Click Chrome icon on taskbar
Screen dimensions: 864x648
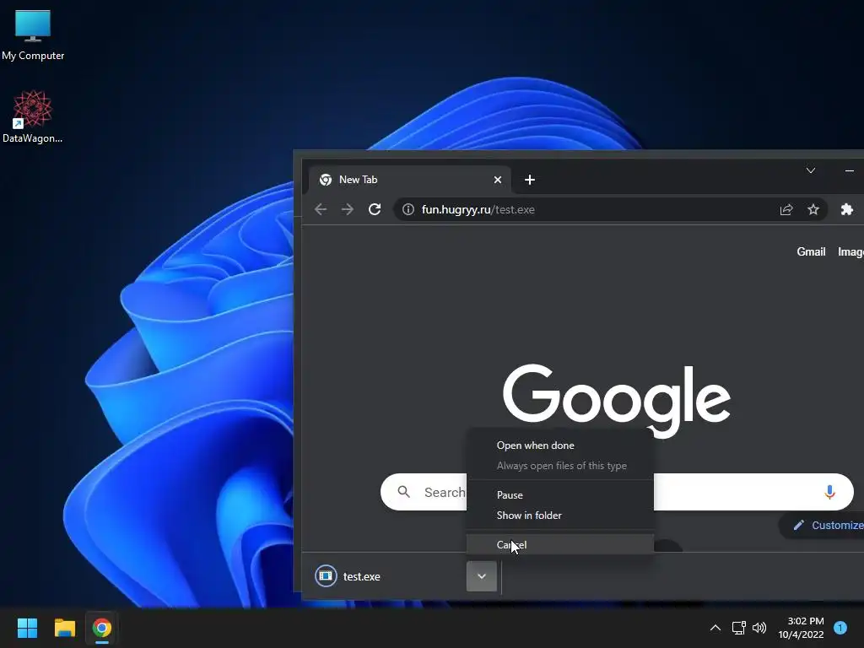[102, 628]
